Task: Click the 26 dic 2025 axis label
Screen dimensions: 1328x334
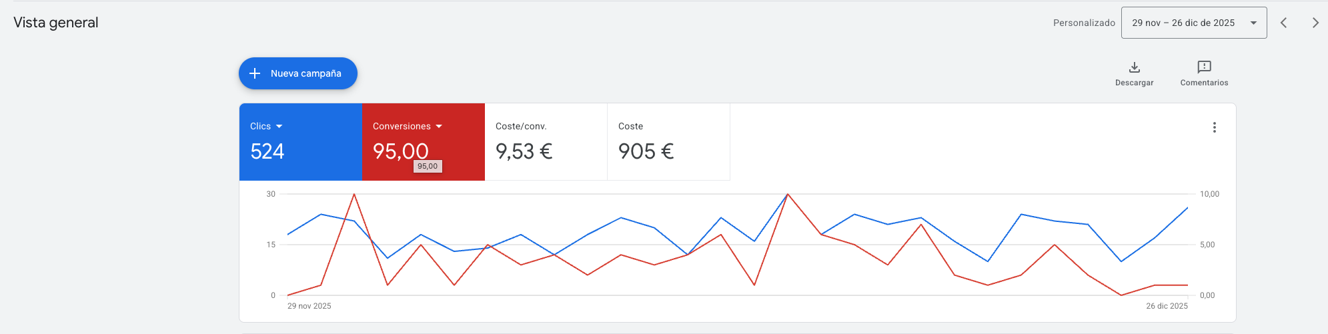Action: point(1167,306)
